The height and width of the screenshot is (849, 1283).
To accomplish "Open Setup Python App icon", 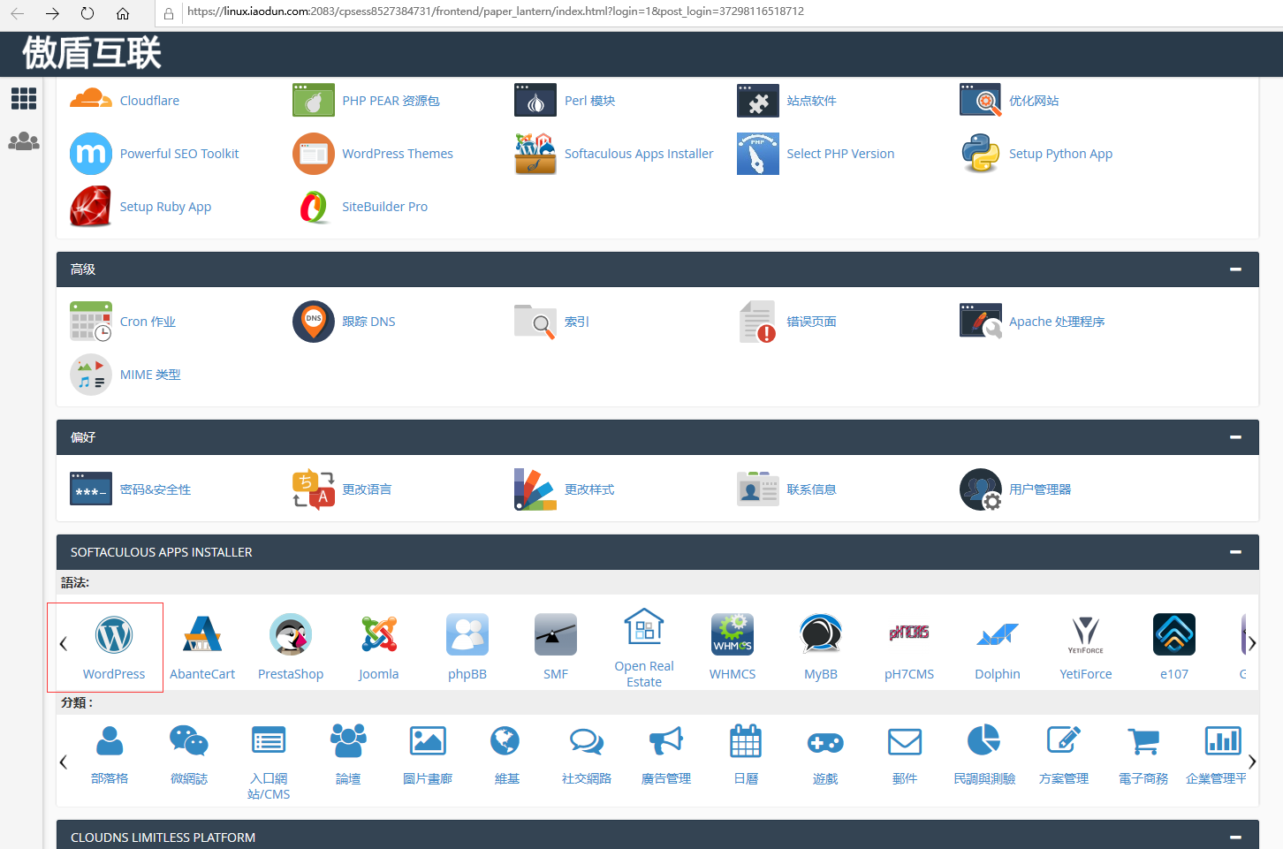I will pos(980,154).
